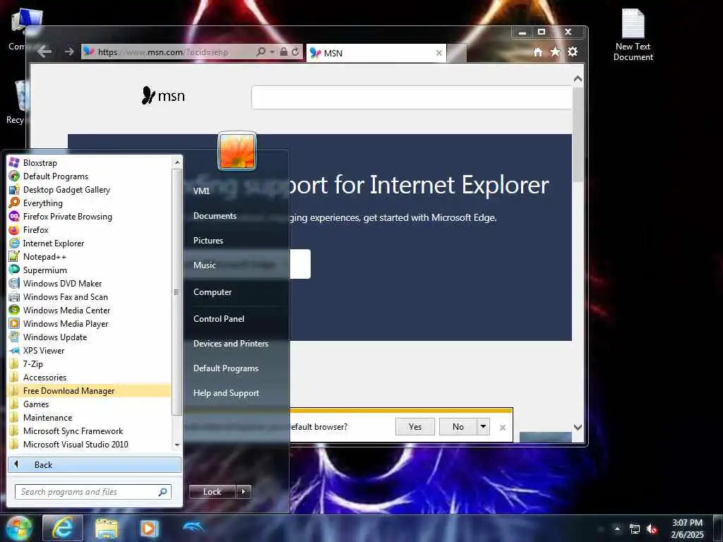The height and width of the screenshot is (542, 723).
Task: Click the Back button in the Start menu
Action: [x=95, y=464]
